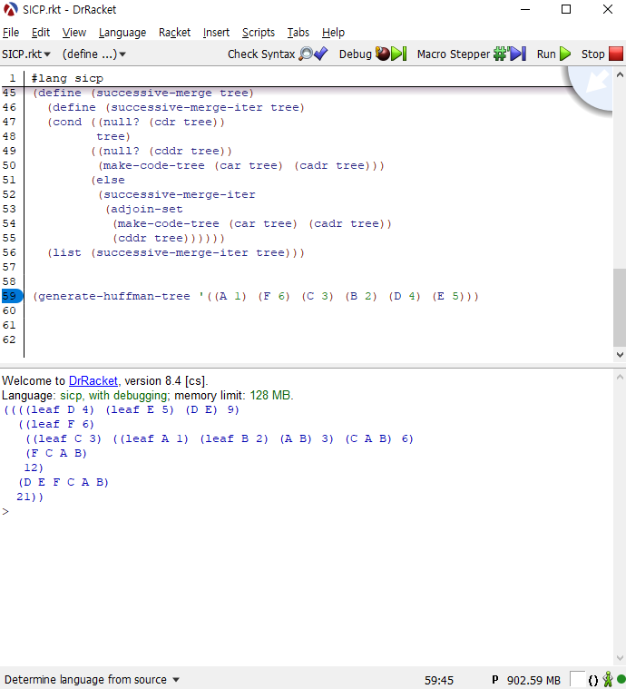Click the green circle indicator in status bar
This screenshot has height=689, width=626.
click(621, 680)
